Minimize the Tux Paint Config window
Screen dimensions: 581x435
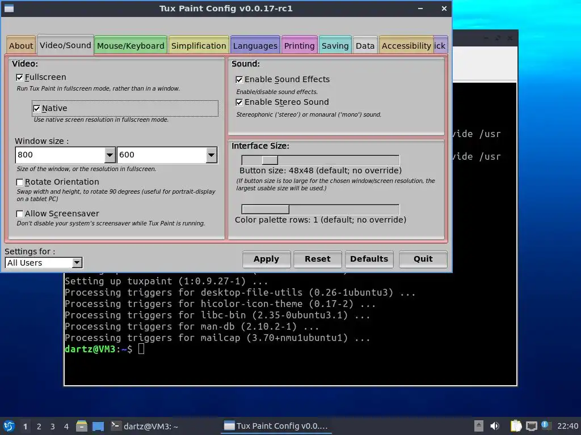pos(420,8)
